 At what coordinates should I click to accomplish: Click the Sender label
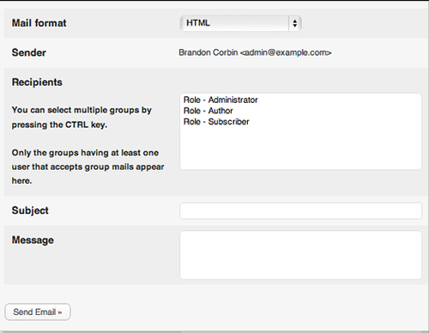click(29, 52)
